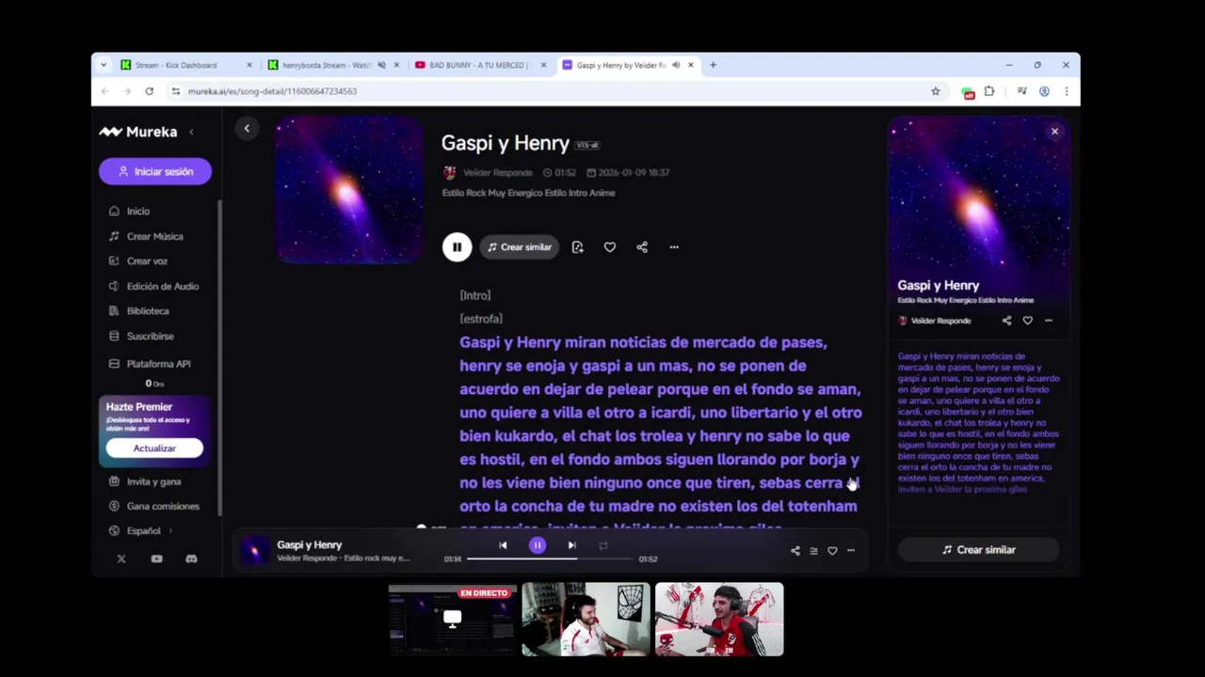Open more options beside main share icon
Screen dimensions: 1205x677
(674, 247)
